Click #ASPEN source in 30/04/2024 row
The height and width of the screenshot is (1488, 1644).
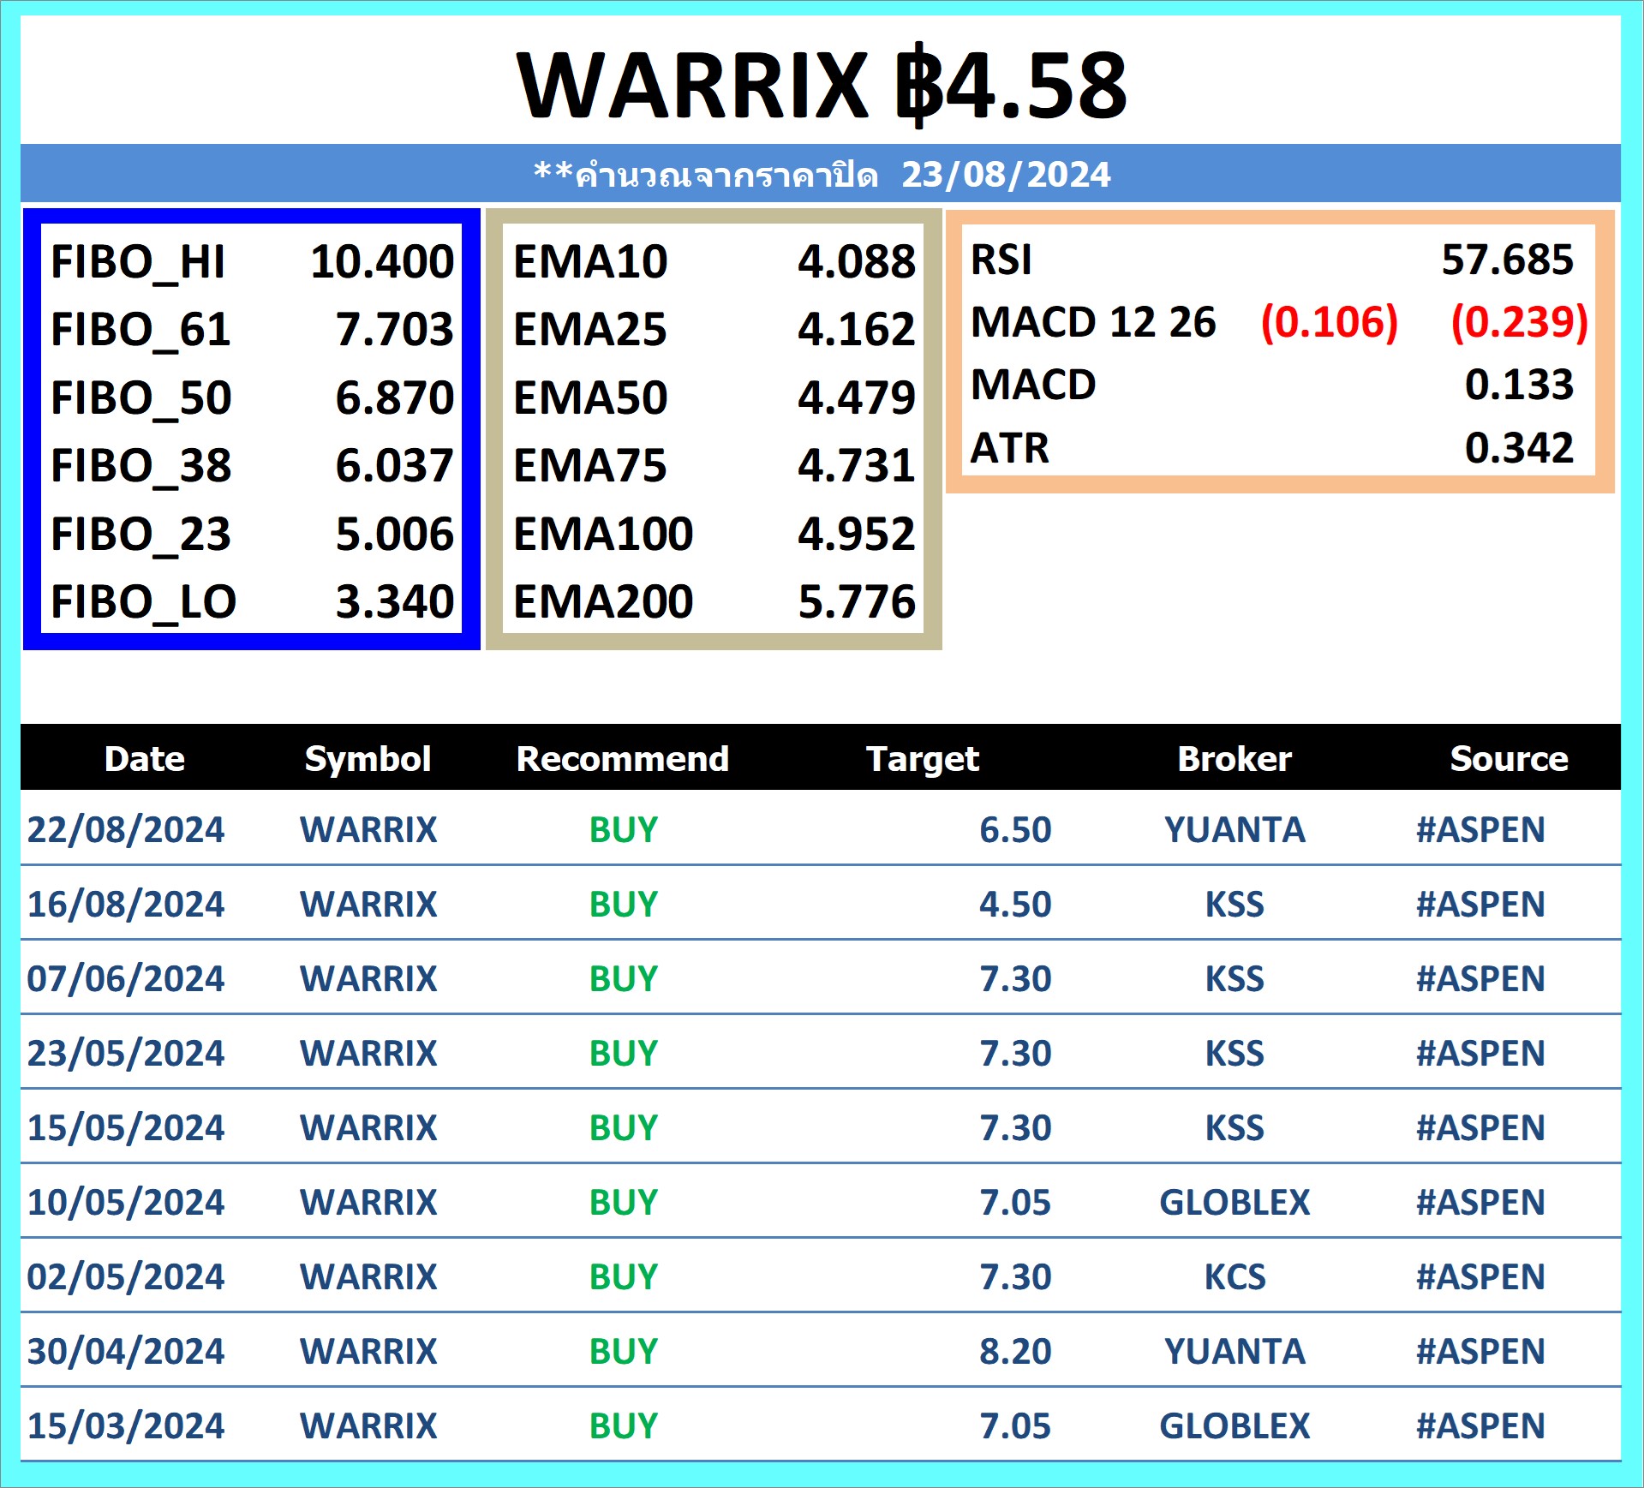1481,1352
